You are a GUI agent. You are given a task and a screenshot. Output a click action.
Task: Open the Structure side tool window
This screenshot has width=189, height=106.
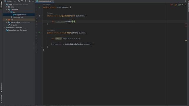(1, 99)
